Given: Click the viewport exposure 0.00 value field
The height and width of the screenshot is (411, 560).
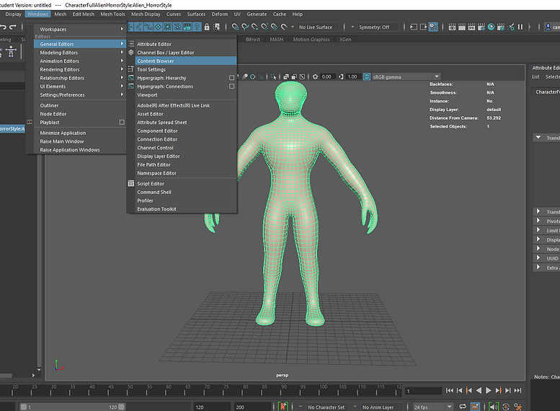Looking at the screenshot, I should click(x=326, y=77).
